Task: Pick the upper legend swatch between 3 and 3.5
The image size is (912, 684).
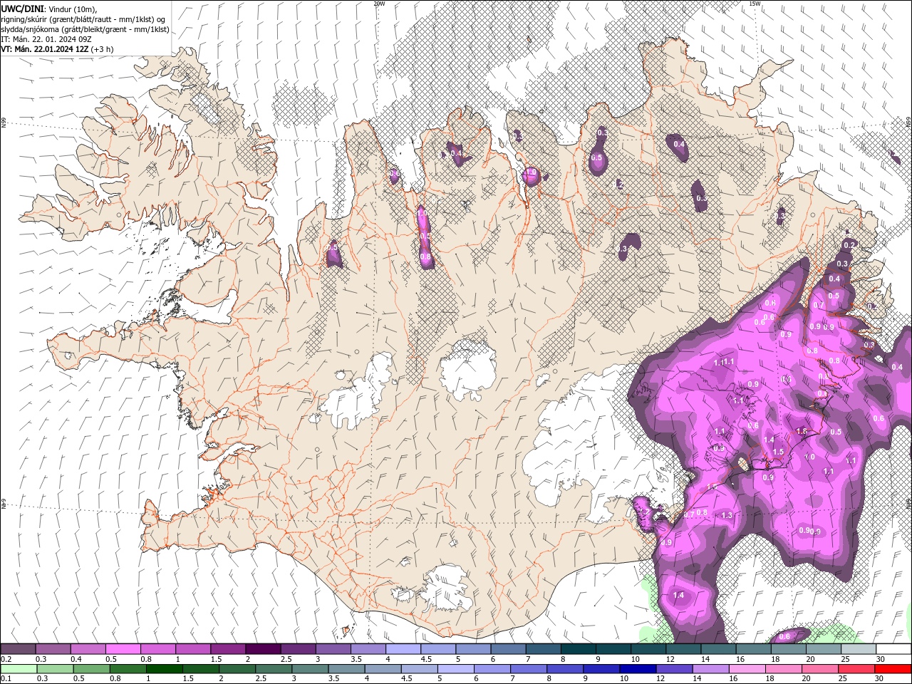Action: point(333,649)
